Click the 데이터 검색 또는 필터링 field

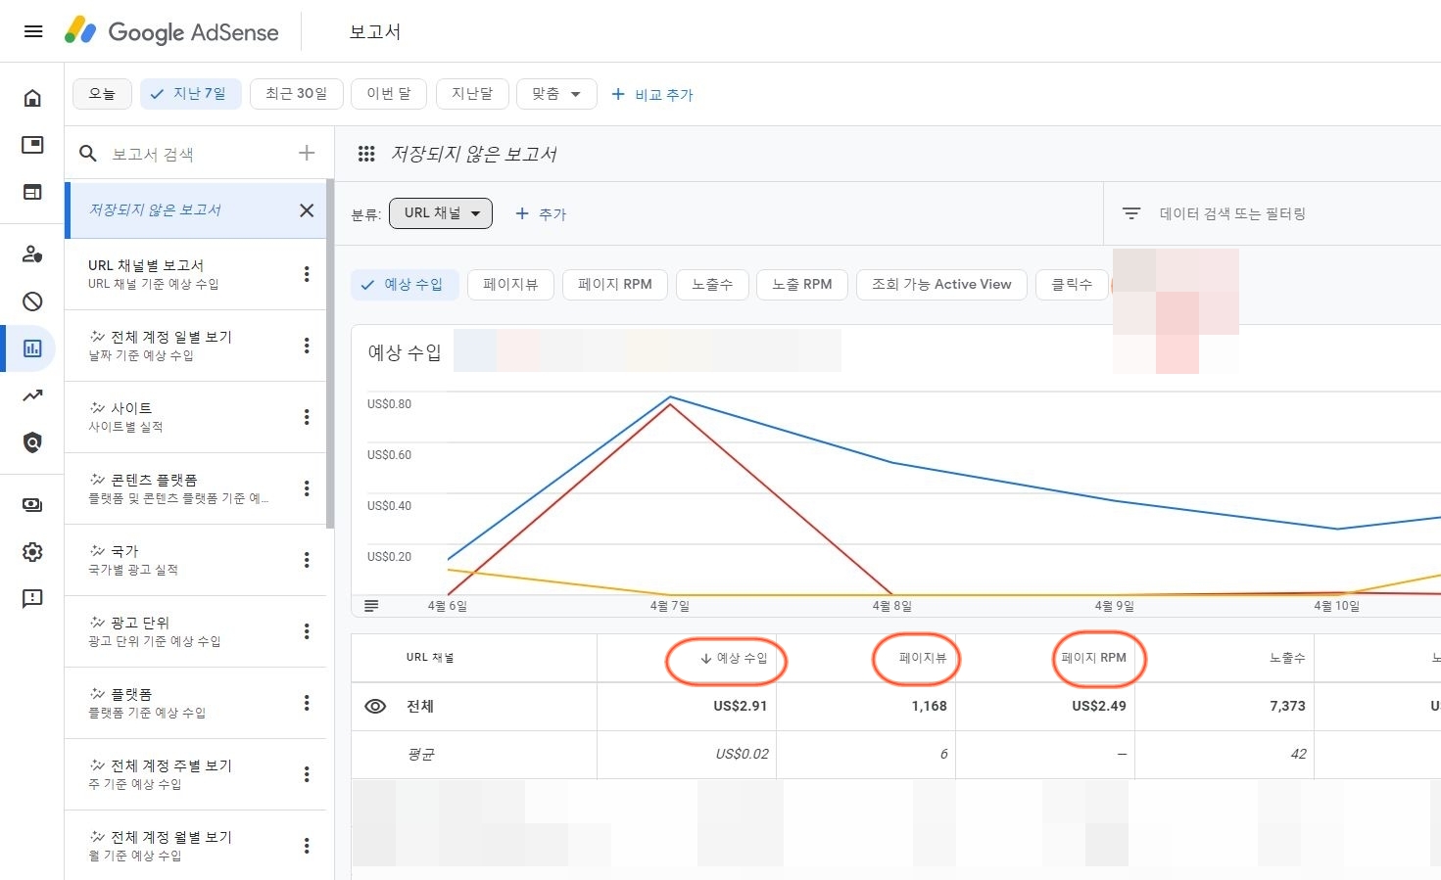click(1232, 213)
